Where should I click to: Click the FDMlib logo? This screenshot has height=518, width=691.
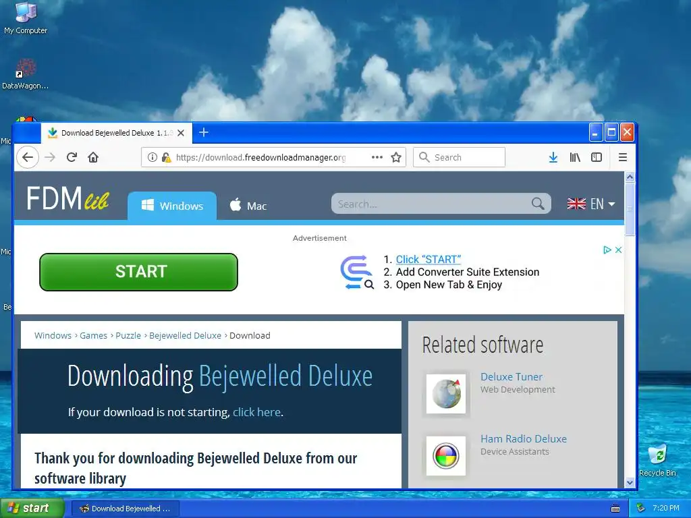point(67,198)
